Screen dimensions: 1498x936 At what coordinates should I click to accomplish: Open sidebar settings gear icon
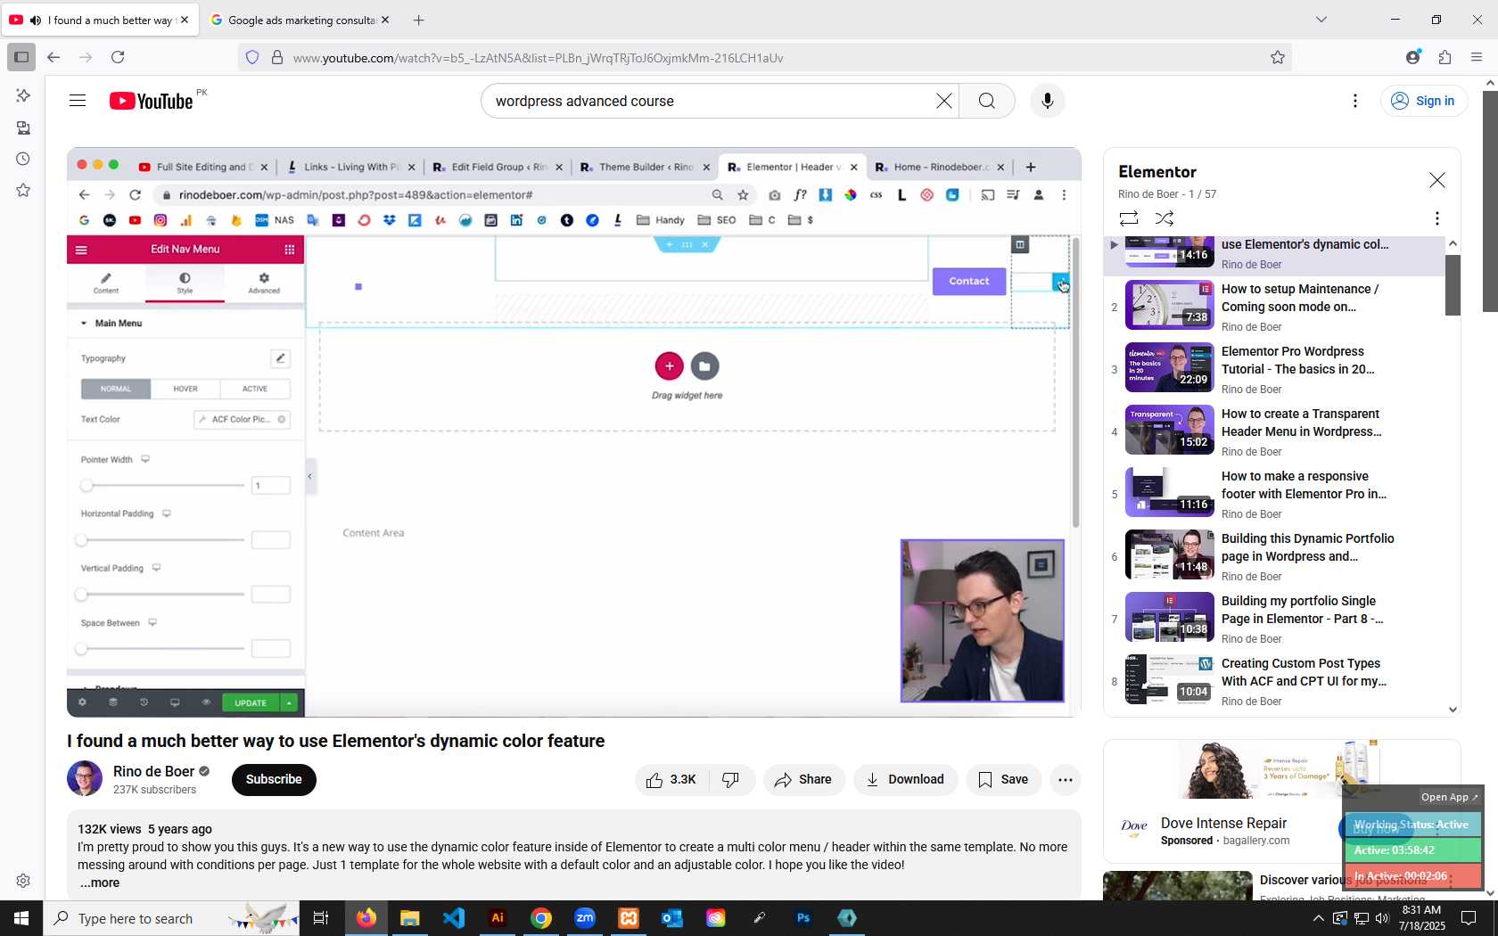(x=23, y=881)
